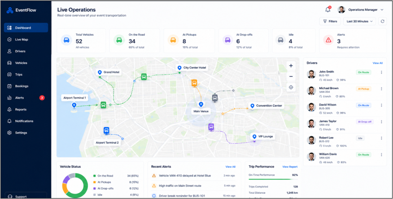Recenter map with the locate icon

[x=291, y=87]
